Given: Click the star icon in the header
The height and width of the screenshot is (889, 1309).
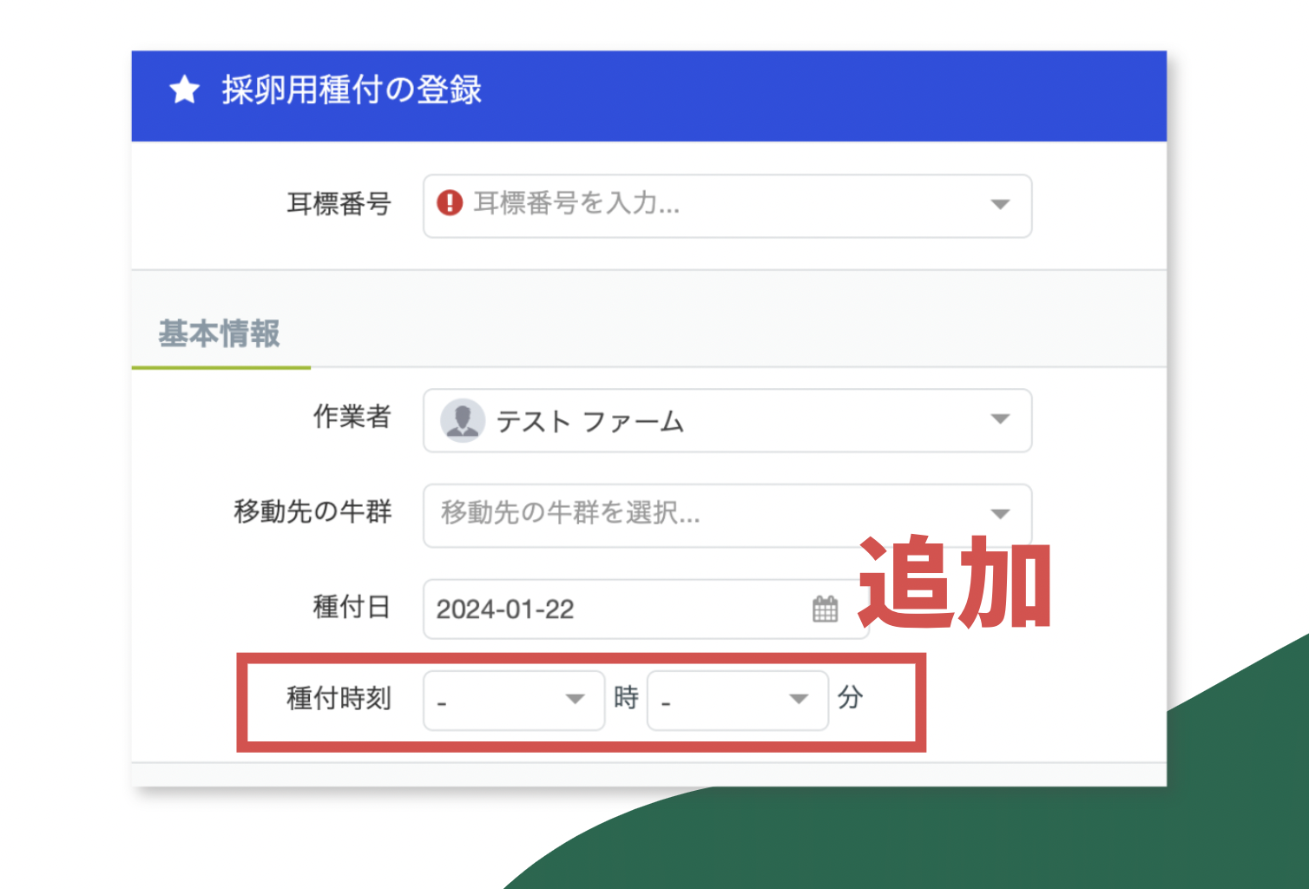Looking at the screenshot, I should (185, 89).
